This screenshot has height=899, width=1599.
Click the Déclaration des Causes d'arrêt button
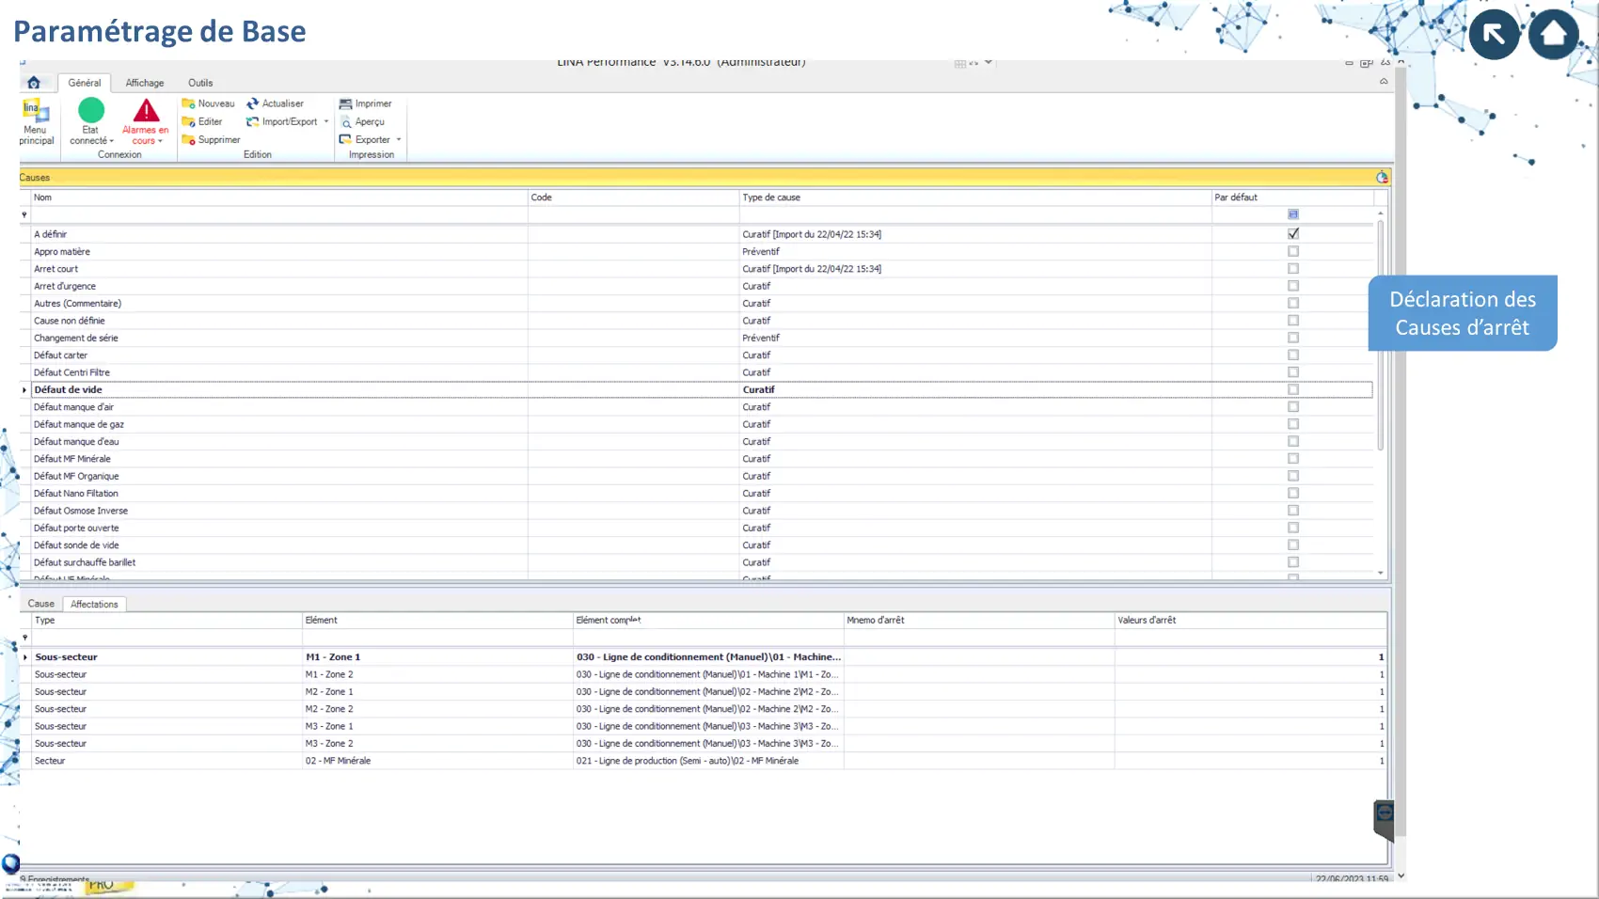point(1462,313)
